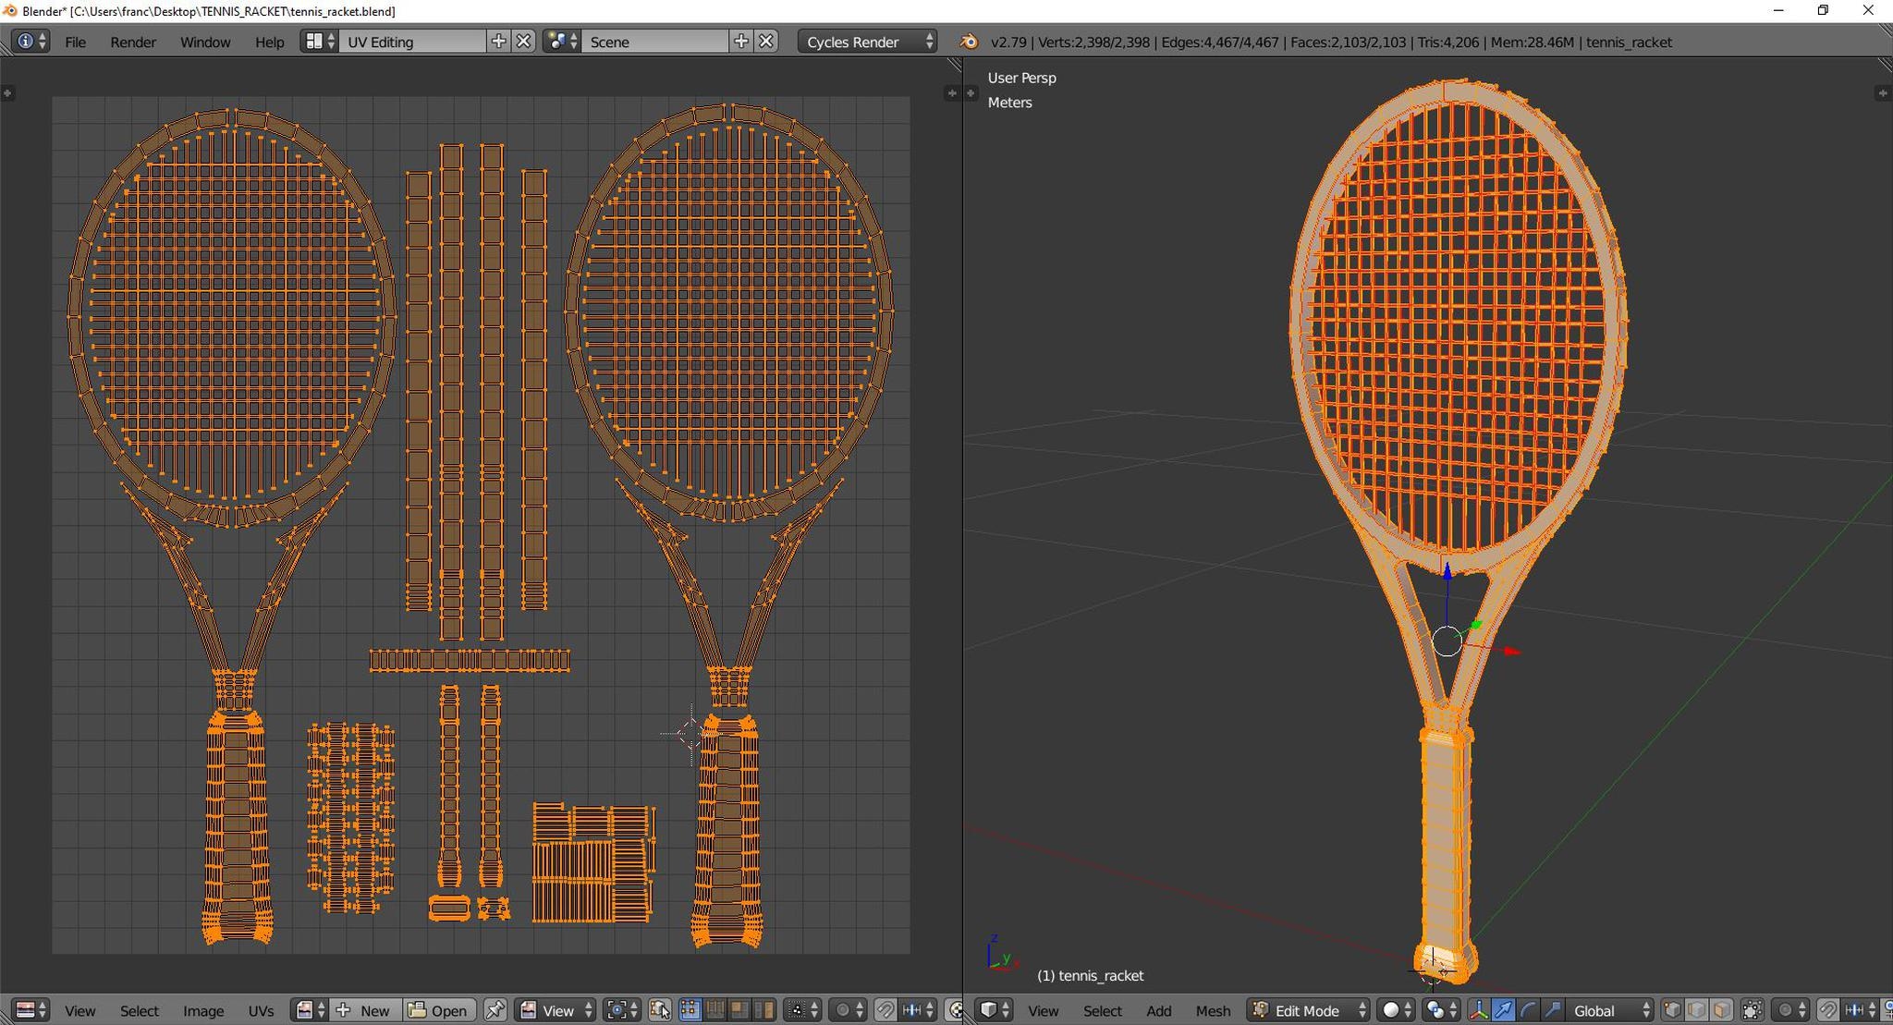The height and width of the screenshot is (1025, 1893).
Task: Open the Edit Mode dropdown
Action: (x=1307, y=1010)
